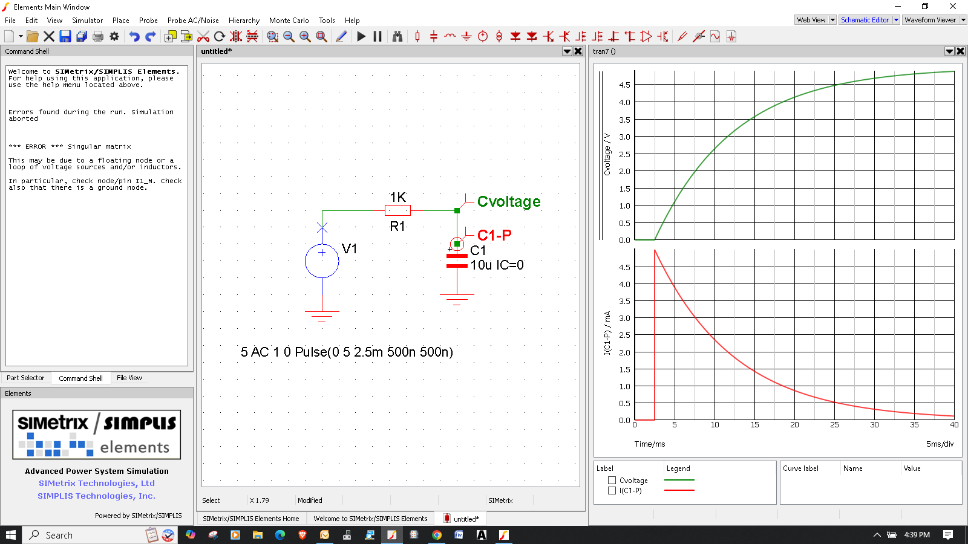Image resolution: width=968 pixels, height=544 pixels.
Task: Open the New schematic dropdown arrow
Action: [x=21, y=36]
